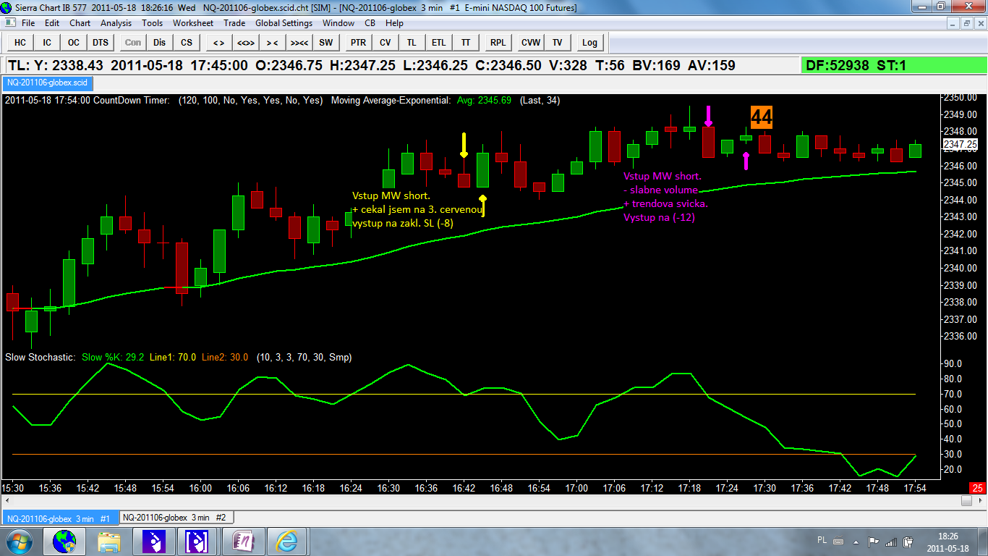The width and height of the screenshot is (988, 556).
Task: Select the NQ-201106-globex.scid chart tab
Action: click(46, 83)
